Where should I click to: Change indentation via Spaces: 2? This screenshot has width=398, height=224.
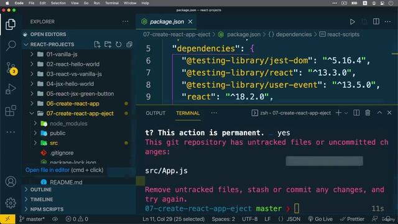(x=223, y=219)
